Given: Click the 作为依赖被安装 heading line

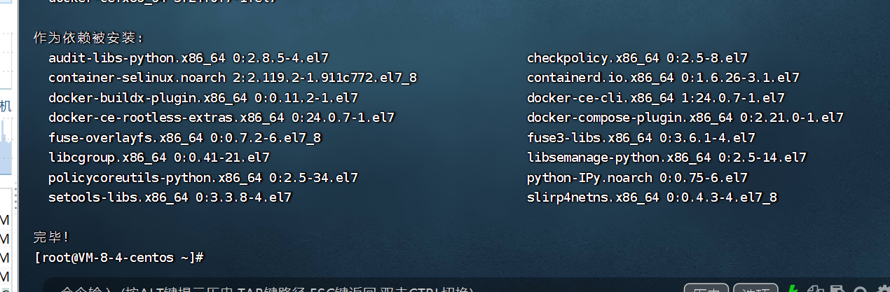Looking at the screenshot, I should (x=88, y=38).
